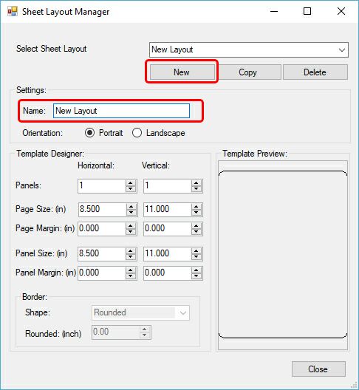The height and width of the screenshot is (390, 359).
Task: Delete the selected sheet layout
Action: 315,72
